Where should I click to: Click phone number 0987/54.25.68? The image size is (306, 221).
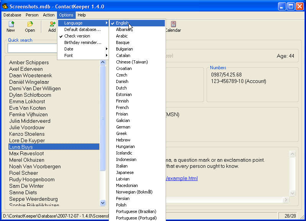pos(226,75)
